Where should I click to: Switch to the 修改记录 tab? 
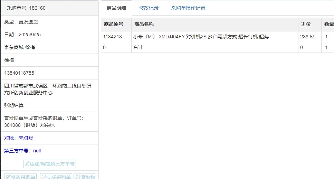click(x=149, y=8)
